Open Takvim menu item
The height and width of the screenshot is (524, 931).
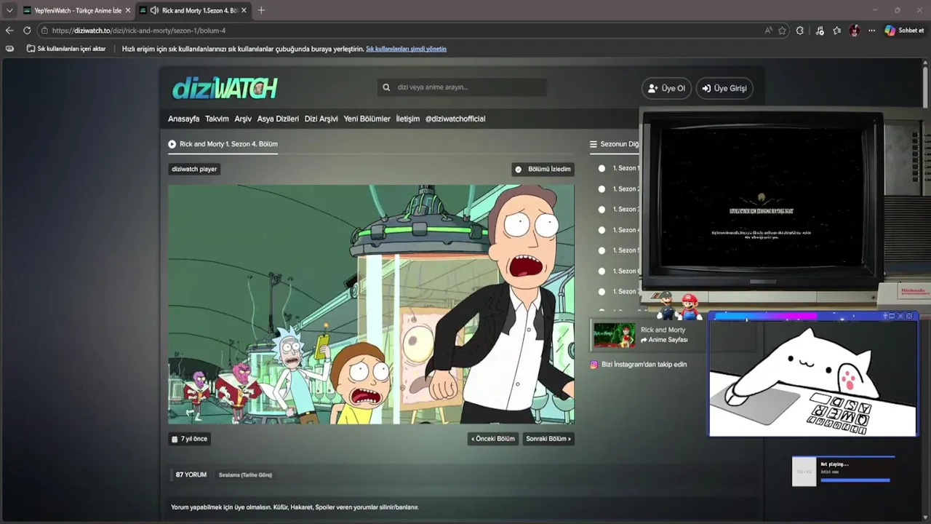coord(217,119)
